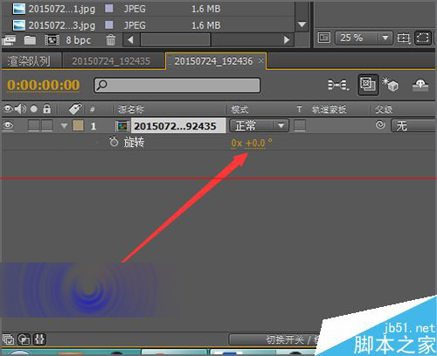The image size is (437, 356).
Task: Click the timeline layer search field
Action: [177, 85]
